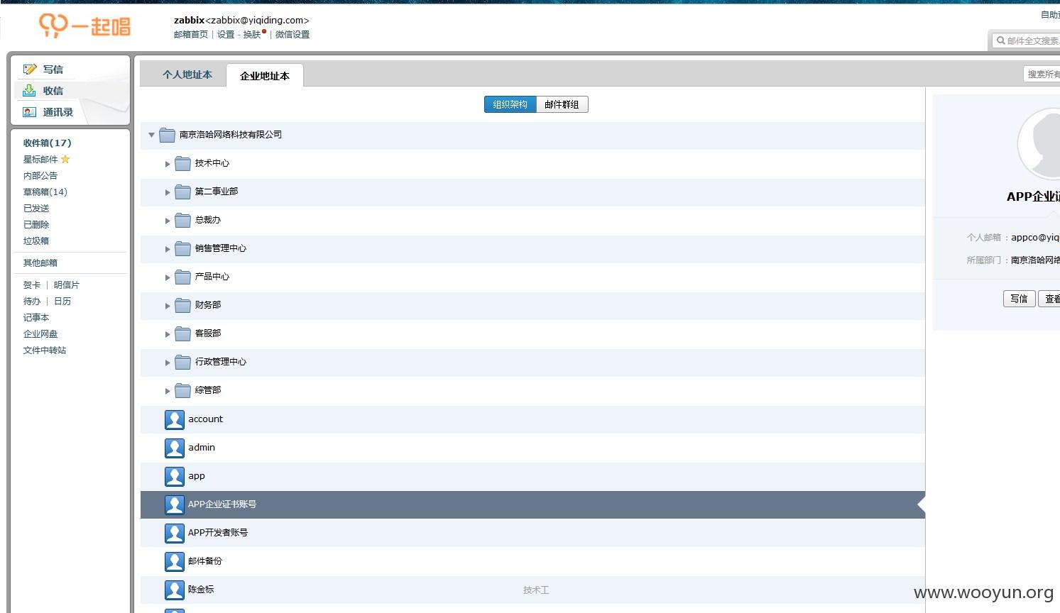1060x613 pixels.
Task: Click the APP开发者账号 avatar icon
Action: click(175, 533)
